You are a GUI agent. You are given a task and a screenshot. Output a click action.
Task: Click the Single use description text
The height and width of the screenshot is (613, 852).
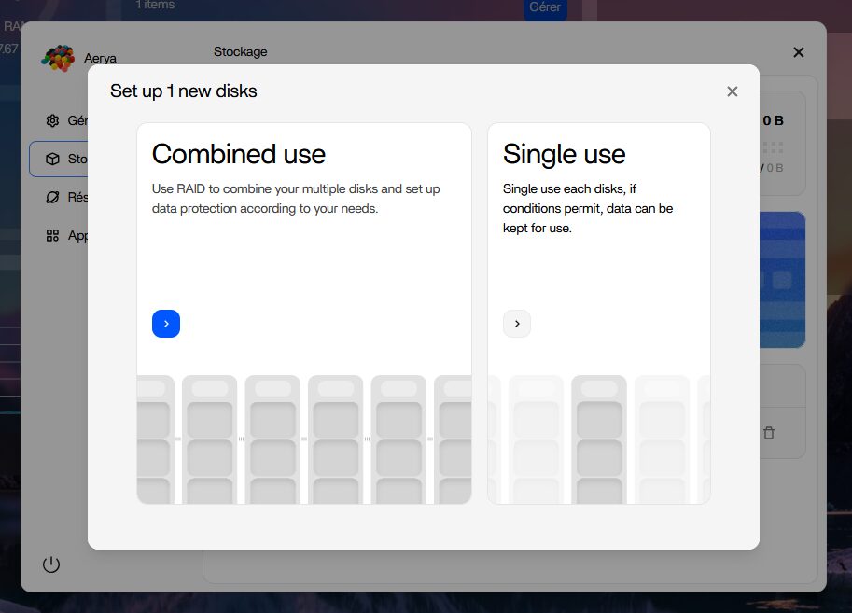(588, 208)
